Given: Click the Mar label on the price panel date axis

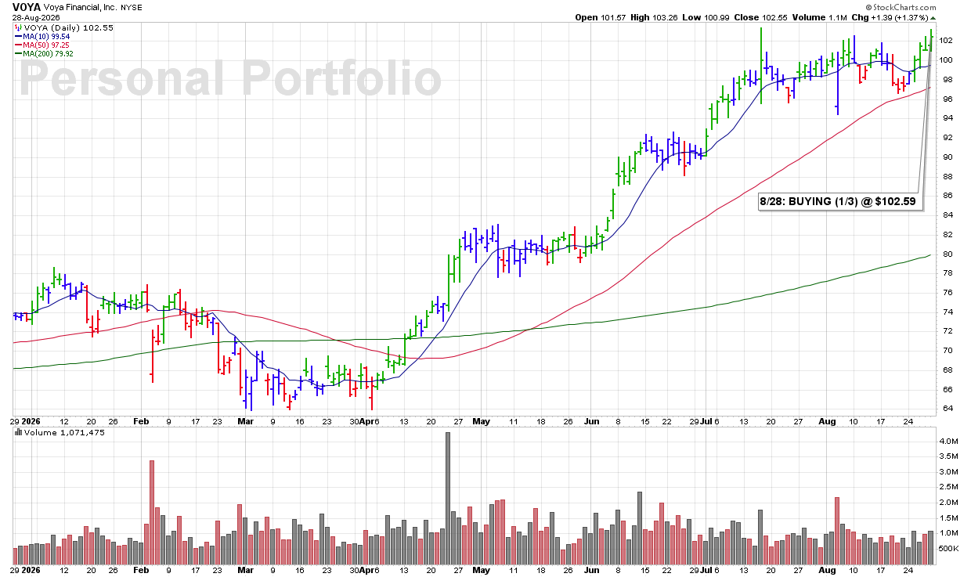Looking at the screenshot, I should (x=246, y=420).
